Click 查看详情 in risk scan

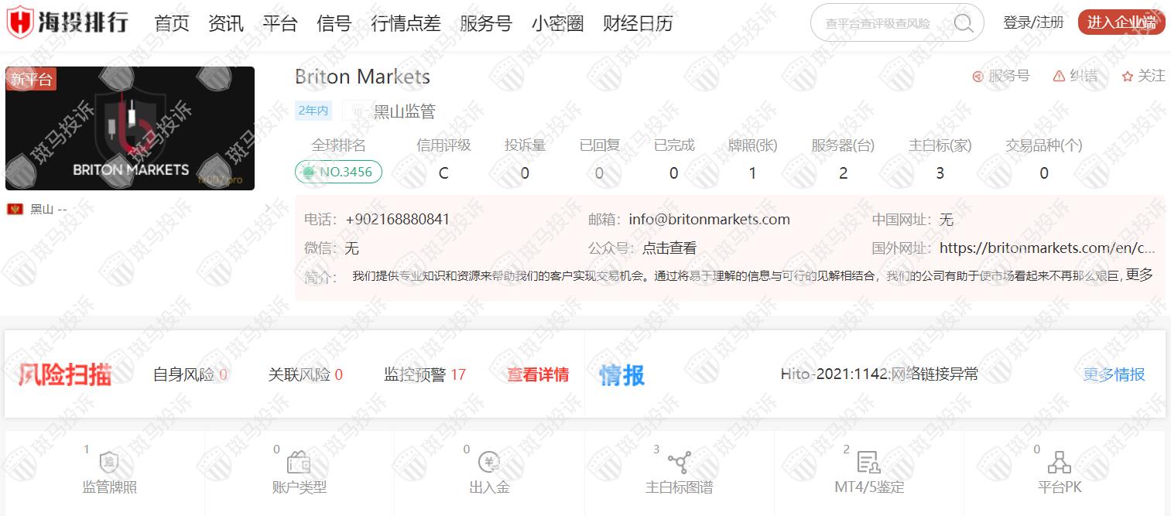(538, 375)
